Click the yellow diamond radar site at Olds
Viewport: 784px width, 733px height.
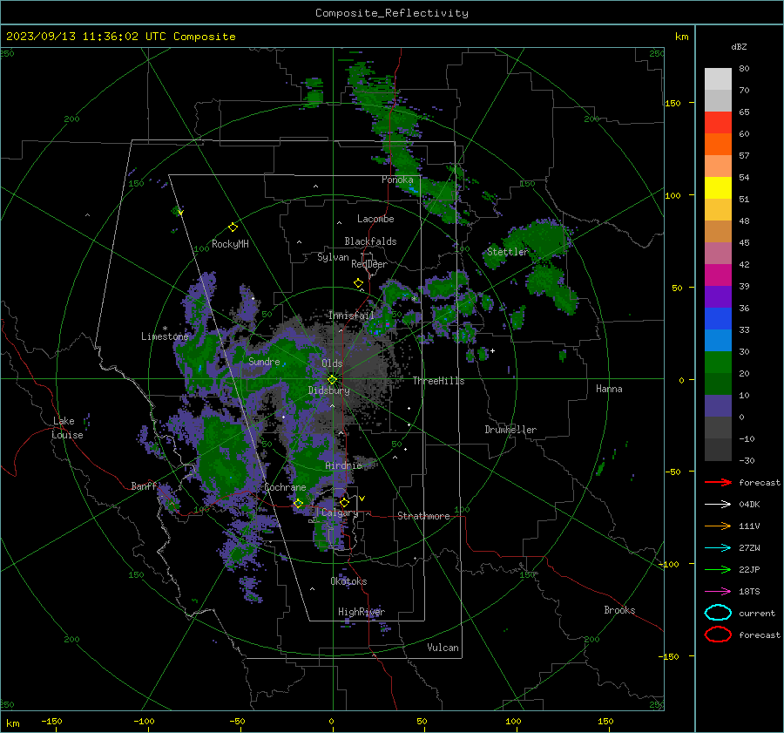333,380
